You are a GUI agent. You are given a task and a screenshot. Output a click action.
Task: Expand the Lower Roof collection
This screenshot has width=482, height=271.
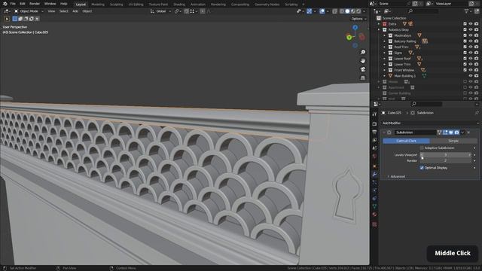(x=385, y=59)
